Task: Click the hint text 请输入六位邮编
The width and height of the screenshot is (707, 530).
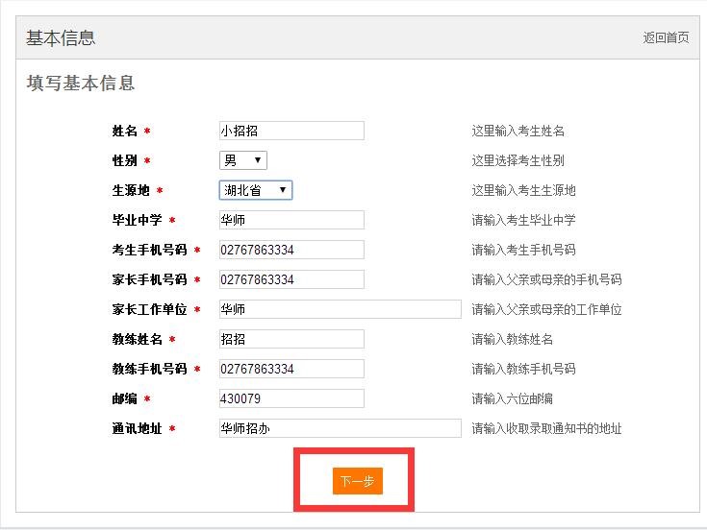Action: (512, 398)
